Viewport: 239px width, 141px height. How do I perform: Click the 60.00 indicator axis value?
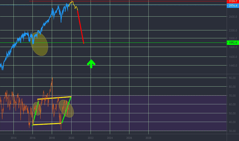click(x=232, y=104)
